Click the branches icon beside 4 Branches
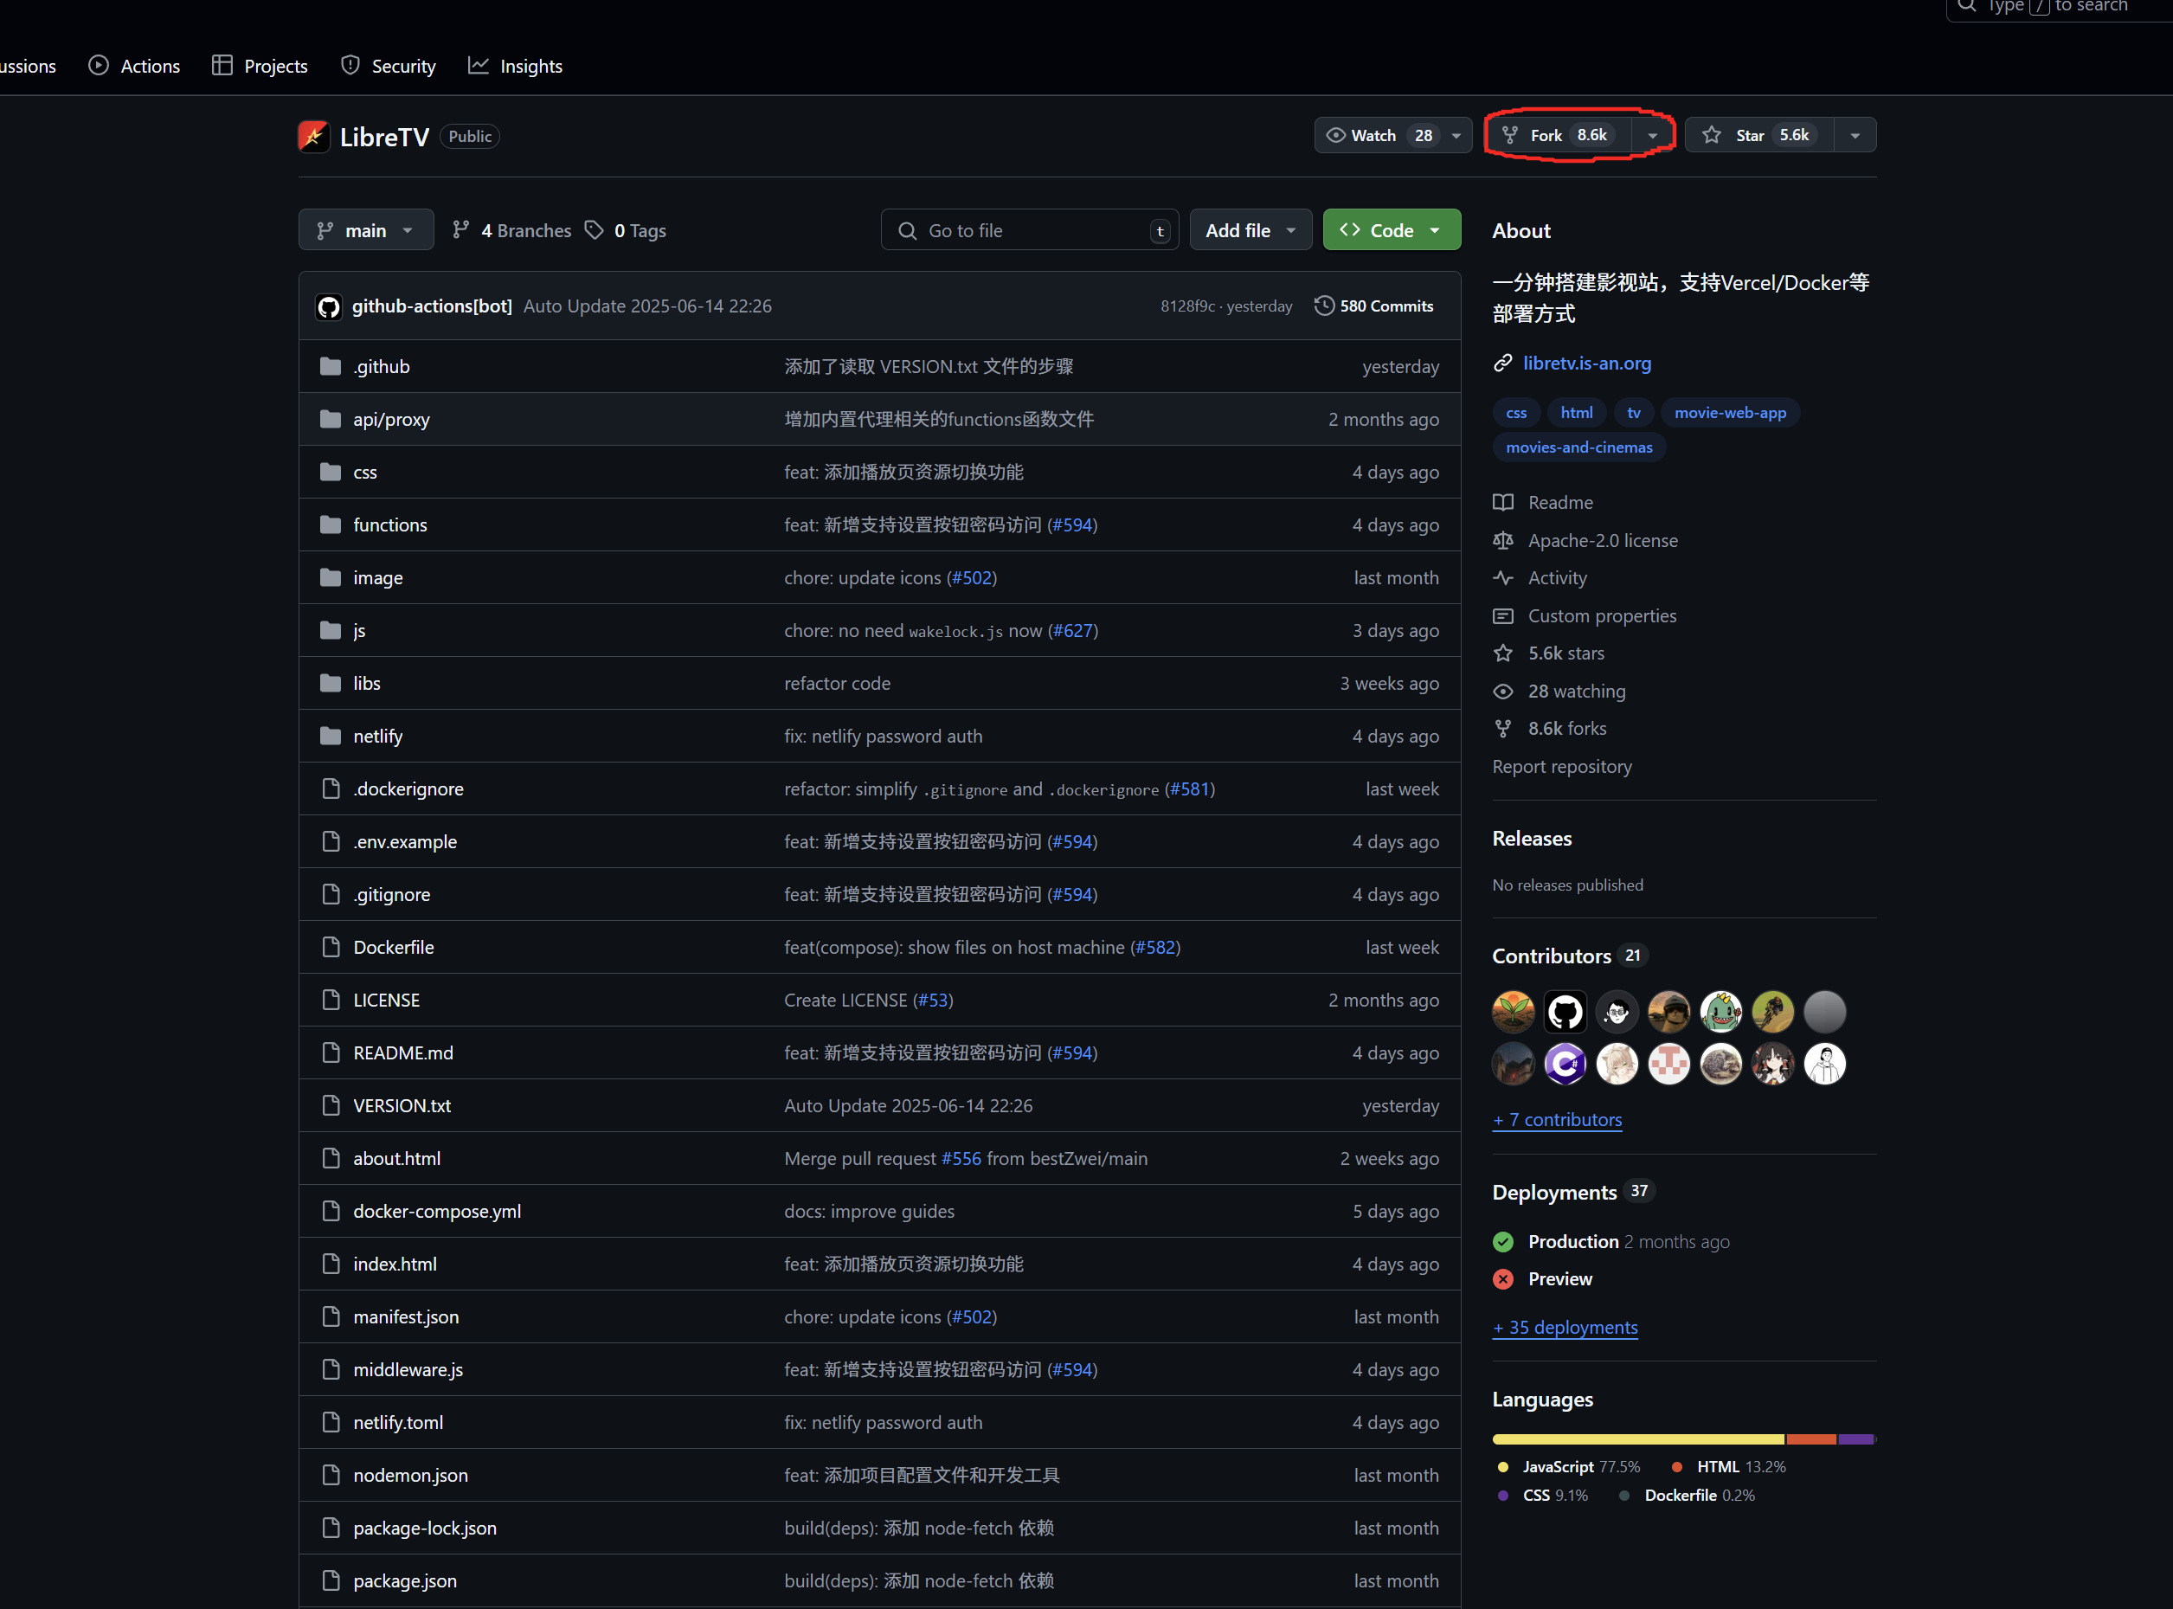 pyautogui.click(x=461, y=231)
